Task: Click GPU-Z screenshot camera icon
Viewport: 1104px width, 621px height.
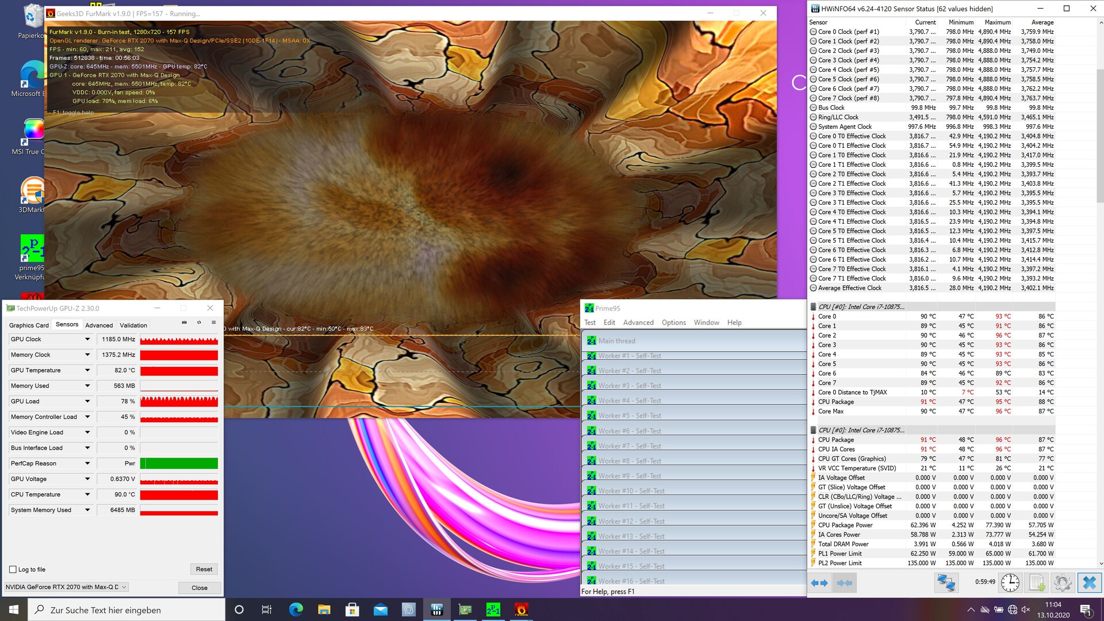Action: 184,323
